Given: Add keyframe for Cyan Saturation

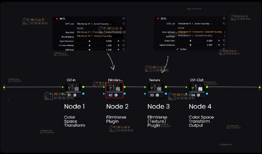Looking at the screenshot, I should (x=119, y=41).
